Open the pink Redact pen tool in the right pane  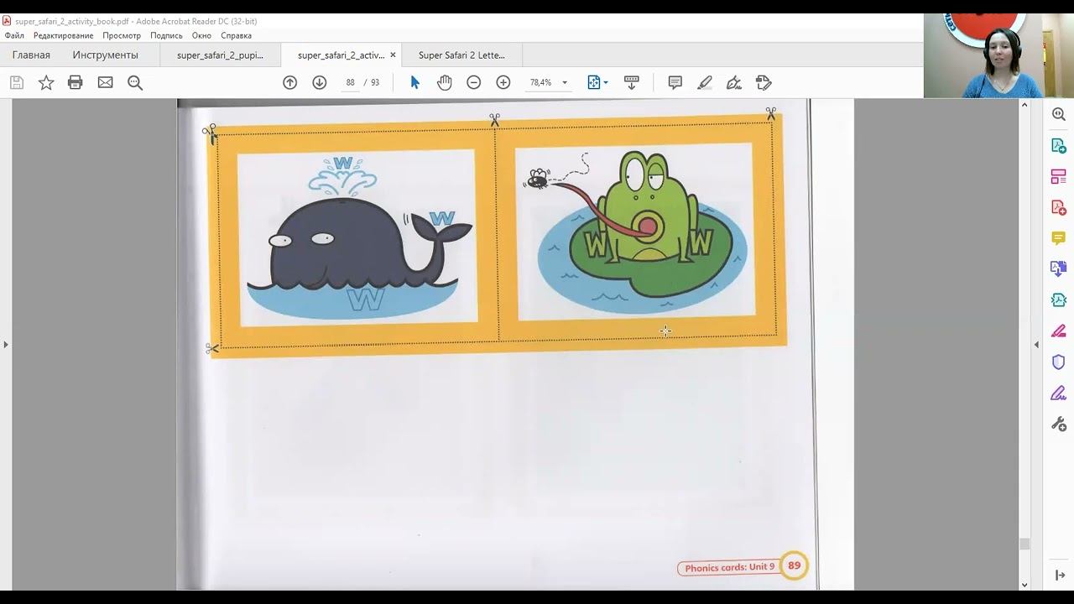(1059, 331)
